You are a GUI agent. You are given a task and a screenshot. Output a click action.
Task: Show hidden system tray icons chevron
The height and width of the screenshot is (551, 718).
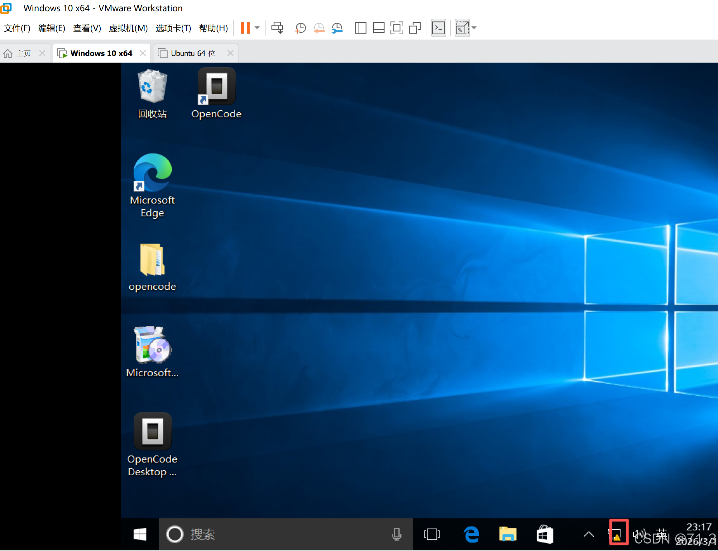(589, 534)
